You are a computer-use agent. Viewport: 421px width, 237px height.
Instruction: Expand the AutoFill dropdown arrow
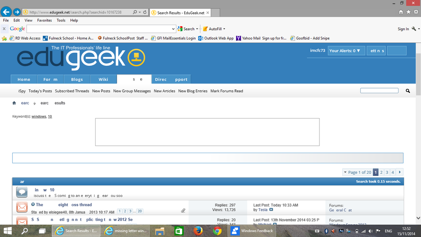(224, 29)
